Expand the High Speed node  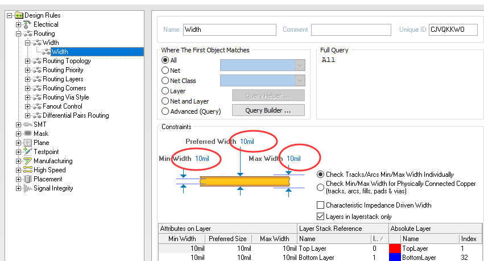(x=19, y=170)
